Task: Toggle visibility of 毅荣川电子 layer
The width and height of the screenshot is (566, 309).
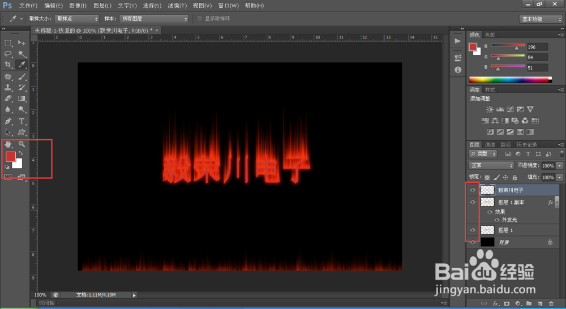Action: coord(473,190)
